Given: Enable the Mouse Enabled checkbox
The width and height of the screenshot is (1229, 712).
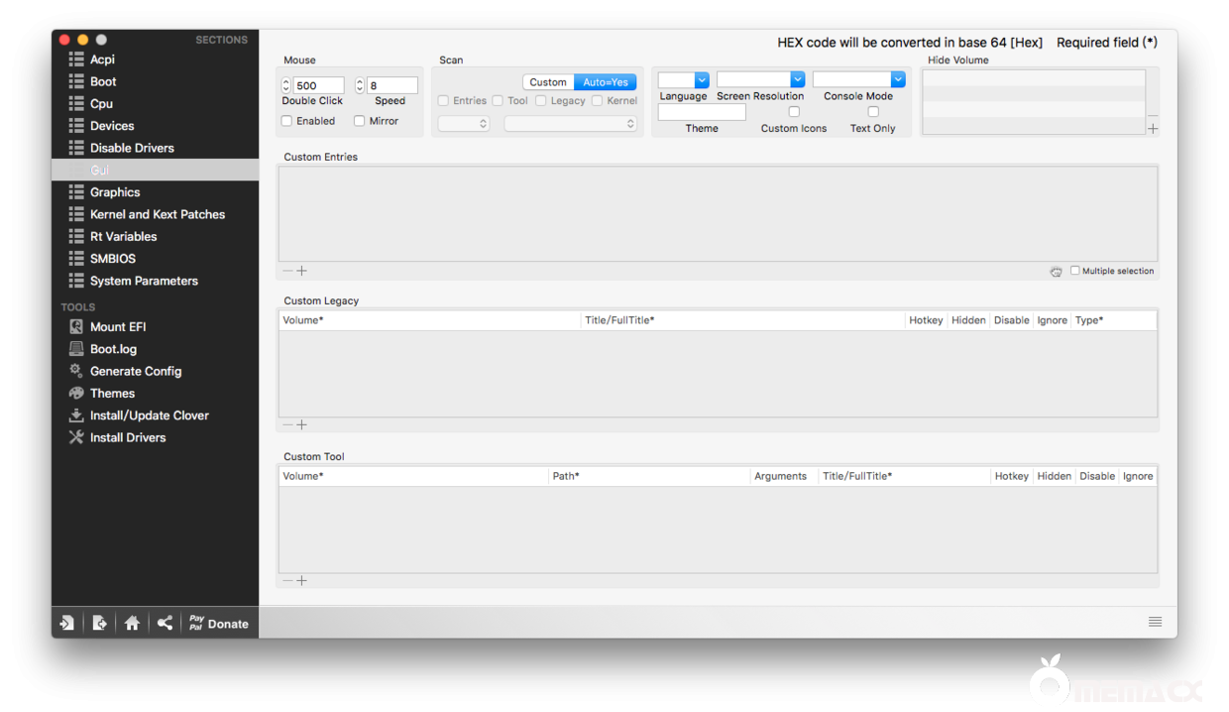Looking at the screenshot, I should (286, 121).
